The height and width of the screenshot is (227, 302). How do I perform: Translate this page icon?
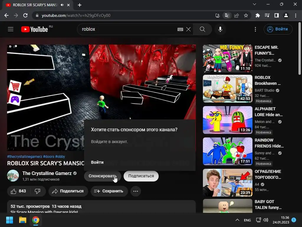227,15
